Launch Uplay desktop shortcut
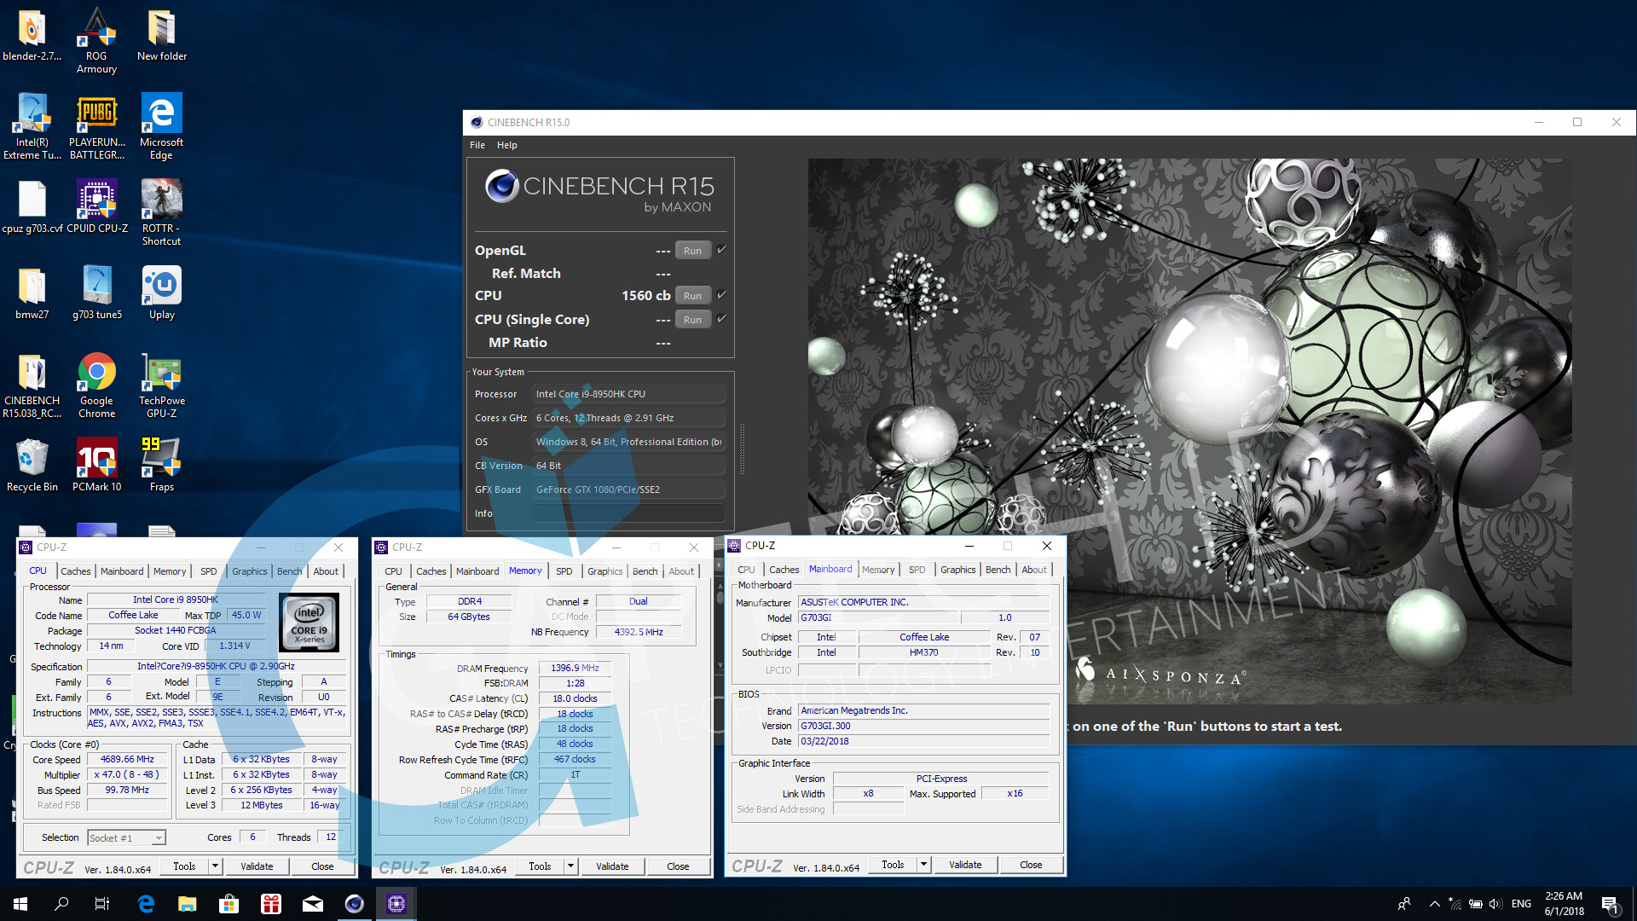Screen dimensions: 1637x921 point(161,294)
